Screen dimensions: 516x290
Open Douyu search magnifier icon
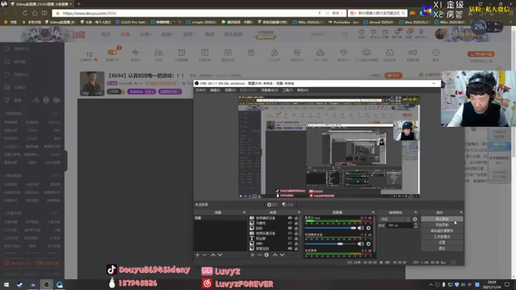click(345, 34)
